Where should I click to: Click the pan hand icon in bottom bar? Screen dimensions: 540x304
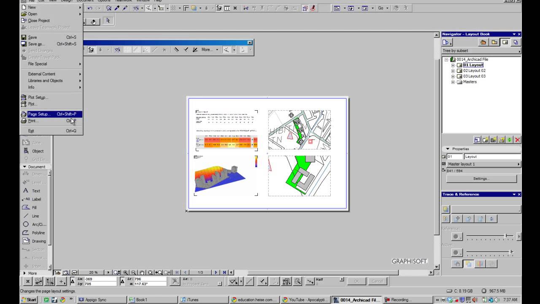click(142, 273)
